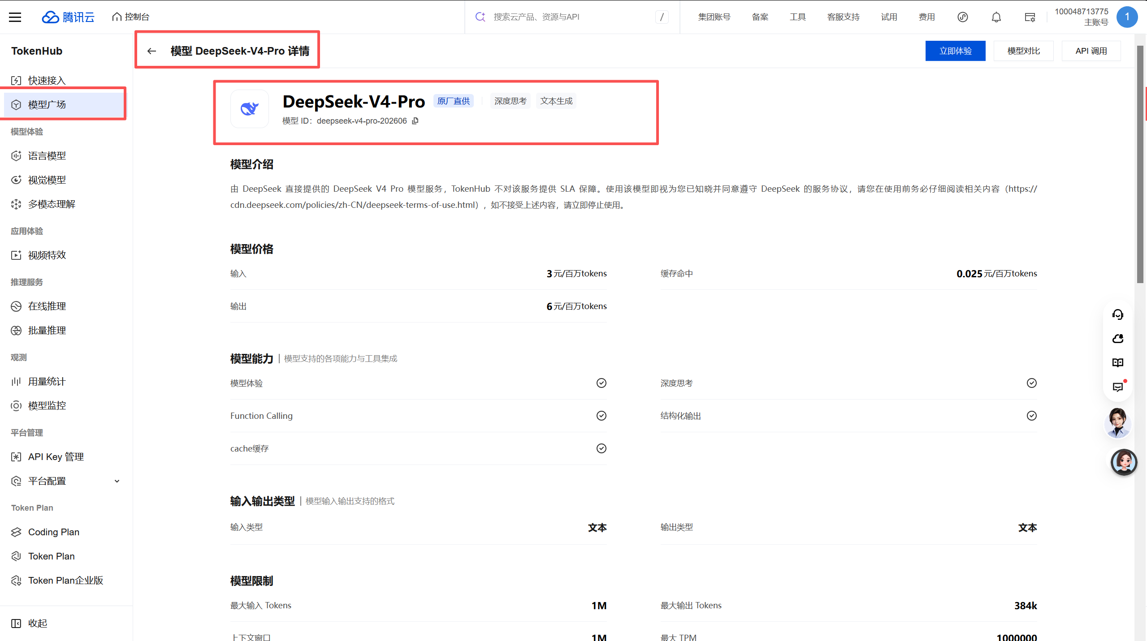This screenshot has height=641, width=1147.
Task: Open account avatar menu
Action: tap(1127, 17)
